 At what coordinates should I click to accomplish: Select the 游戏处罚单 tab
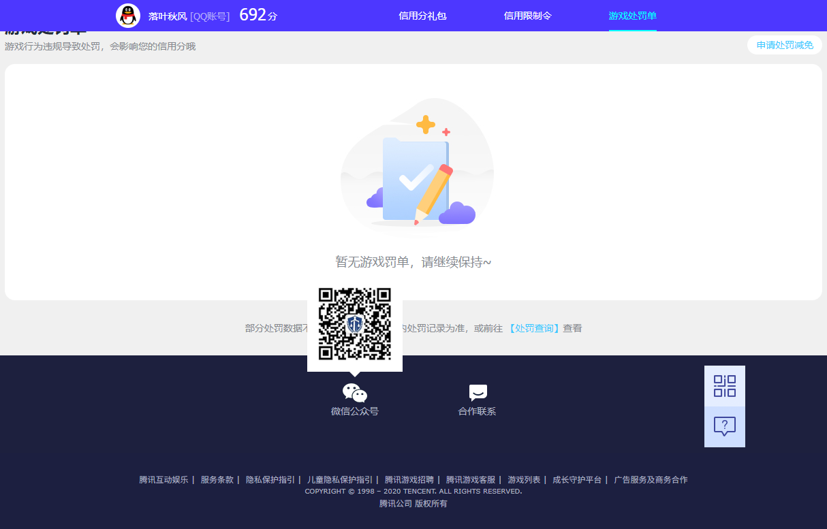[x=632, y=16]
